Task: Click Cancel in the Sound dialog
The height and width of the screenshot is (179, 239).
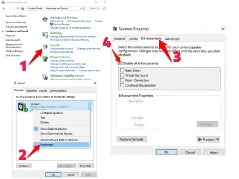Action: click(x=71, y=175)
